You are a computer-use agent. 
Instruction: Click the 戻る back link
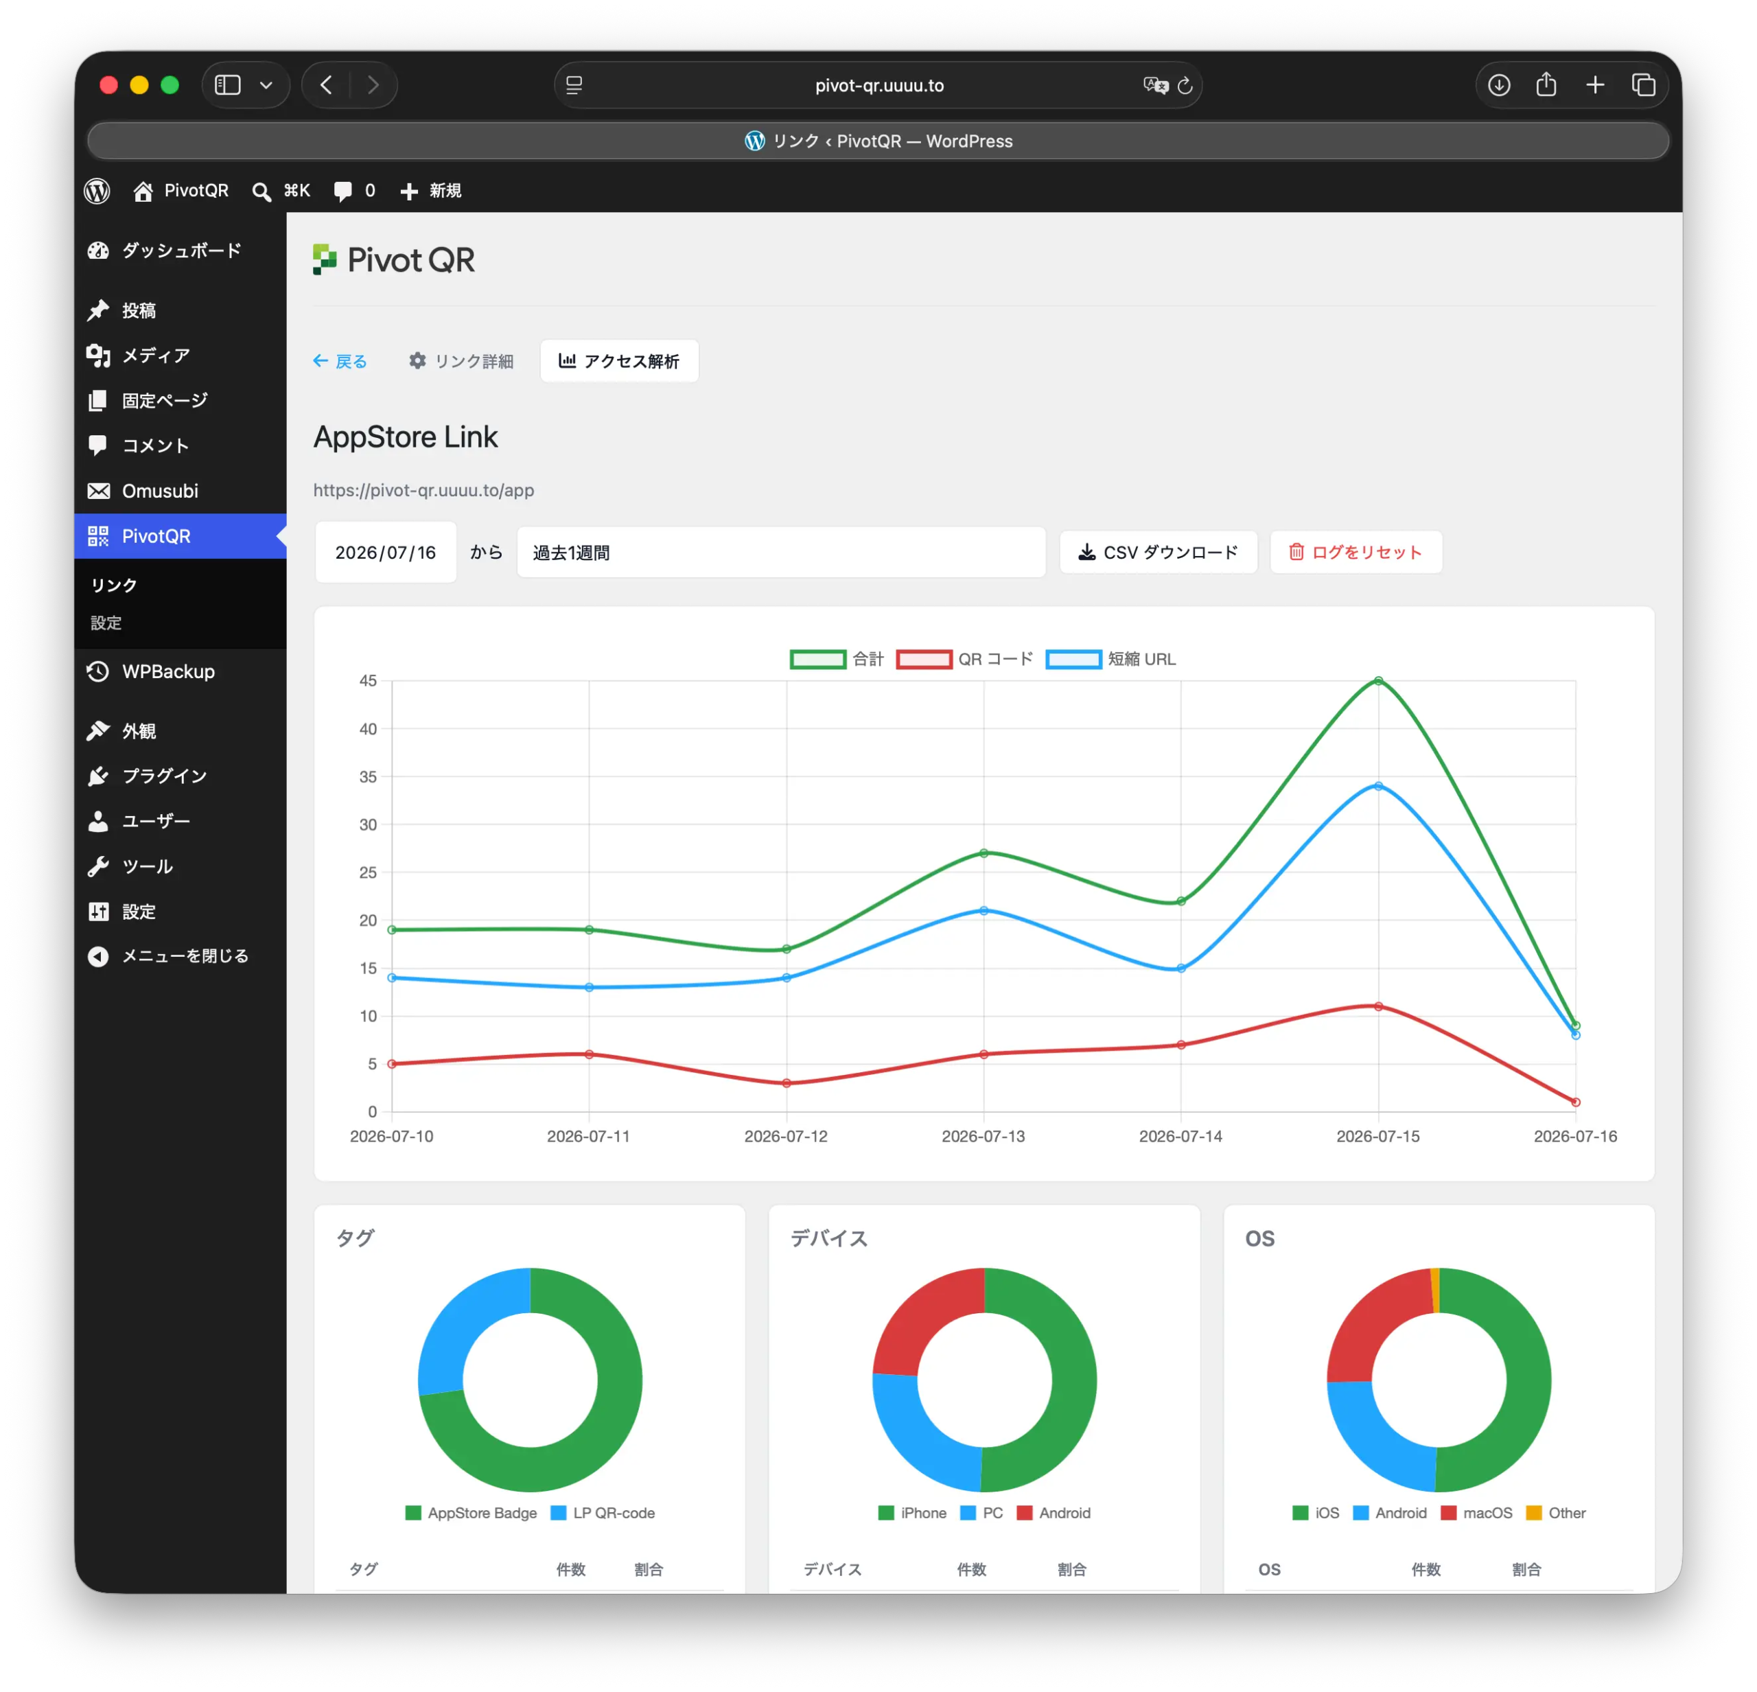coord(340,360)
